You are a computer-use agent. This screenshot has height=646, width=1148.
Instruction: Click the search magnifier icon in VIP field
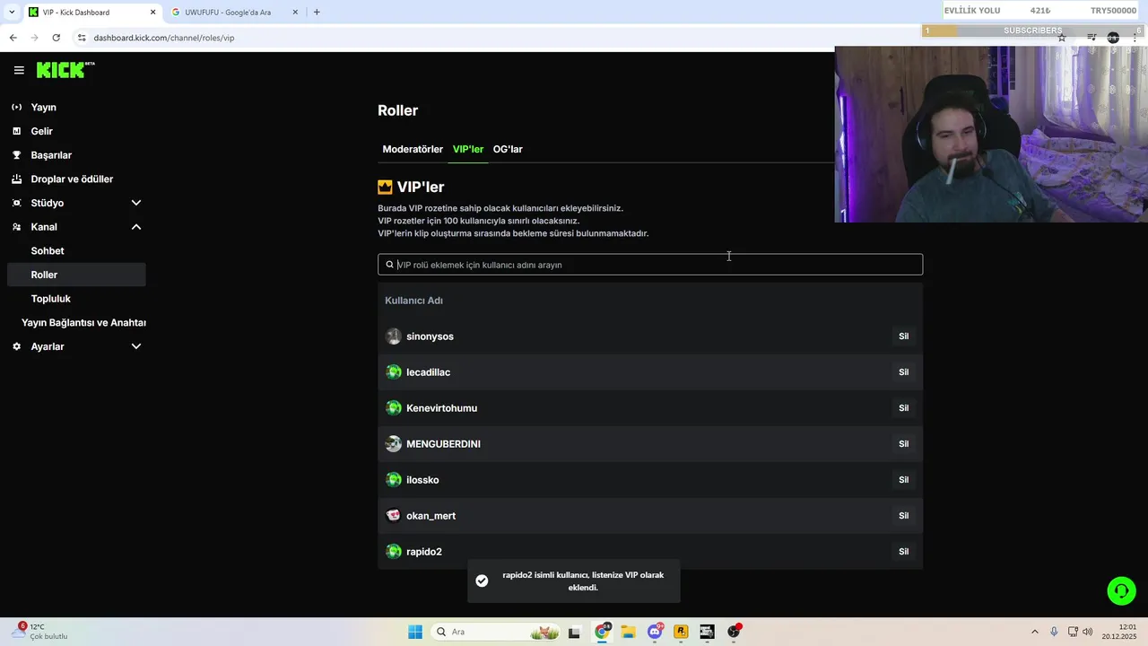pos(389,265)
